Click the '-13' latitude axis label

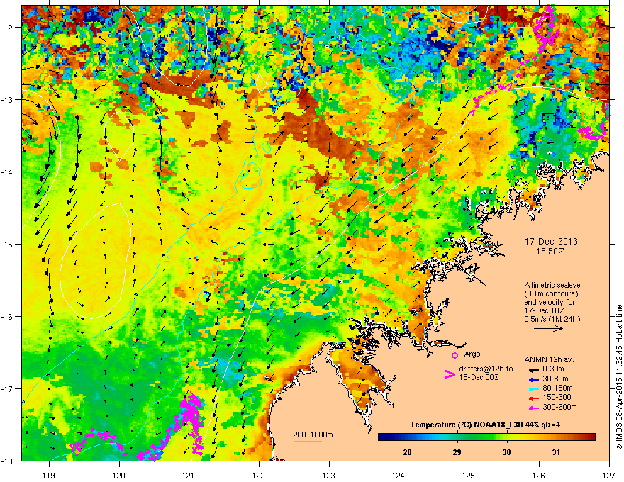pos(8,99)
